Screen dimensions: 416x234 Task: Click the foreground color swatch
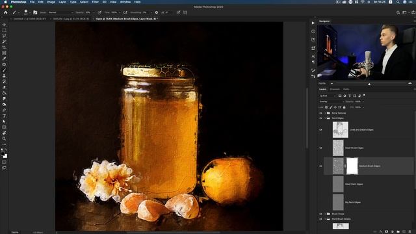(3, 154)
